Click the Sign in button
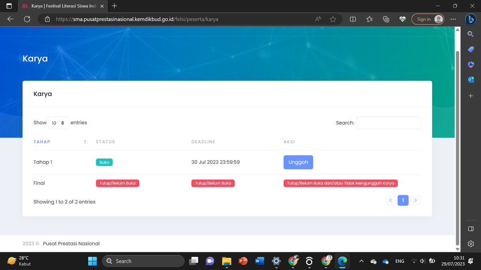Viewport: 481px width, 270px height. click(x=428, y=19)
